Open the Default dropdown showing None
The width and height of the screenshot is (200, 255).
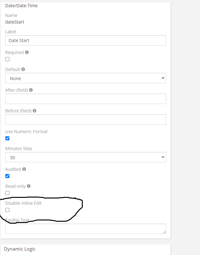[86, 78]
